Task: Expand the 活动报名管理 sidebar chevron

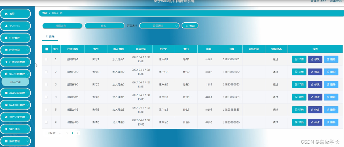Action: tap(28, 105)
